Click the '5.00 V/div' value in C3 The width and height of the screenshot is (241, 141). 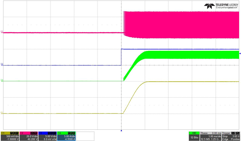51,136
